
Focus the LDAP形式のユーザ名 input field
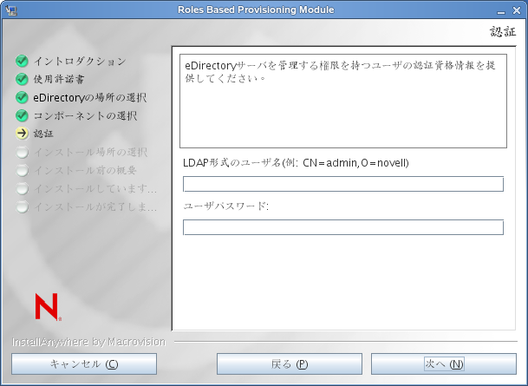[x=343, y=184]
